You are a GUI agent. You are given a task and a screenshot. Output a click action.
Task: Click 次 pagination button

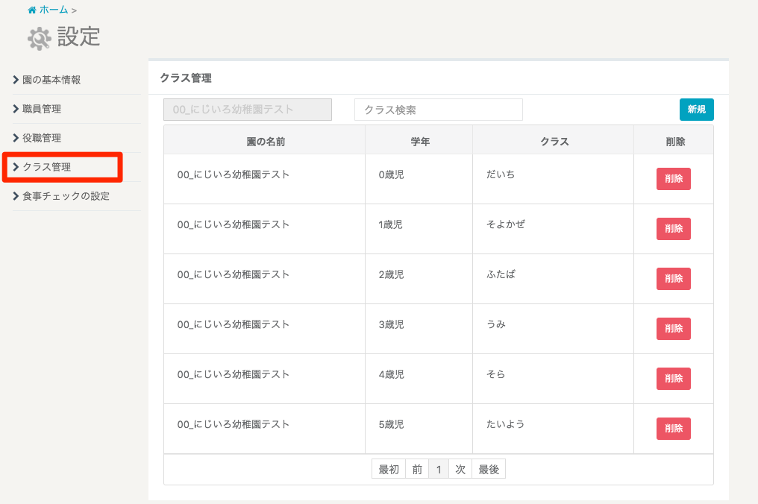point(460,470)
